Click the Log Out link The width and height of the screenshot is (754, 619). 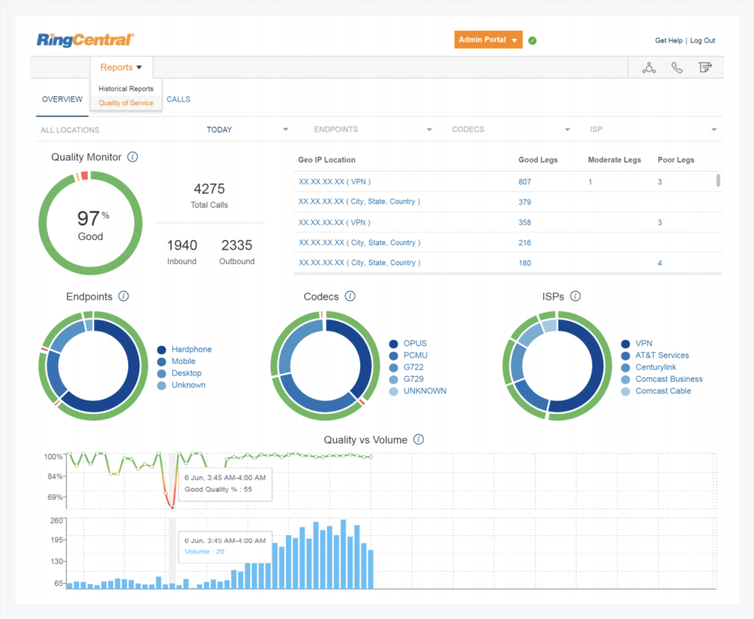point(702,40)
